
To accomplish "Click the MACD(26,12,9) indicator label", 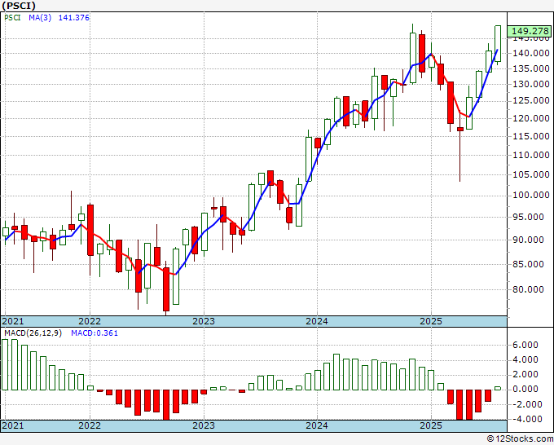I will tap(33, 333).
